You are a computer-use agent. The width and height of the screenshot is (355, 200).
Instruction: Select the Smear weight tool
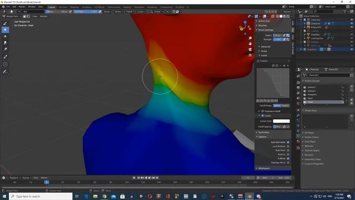(x=5, y=43)
